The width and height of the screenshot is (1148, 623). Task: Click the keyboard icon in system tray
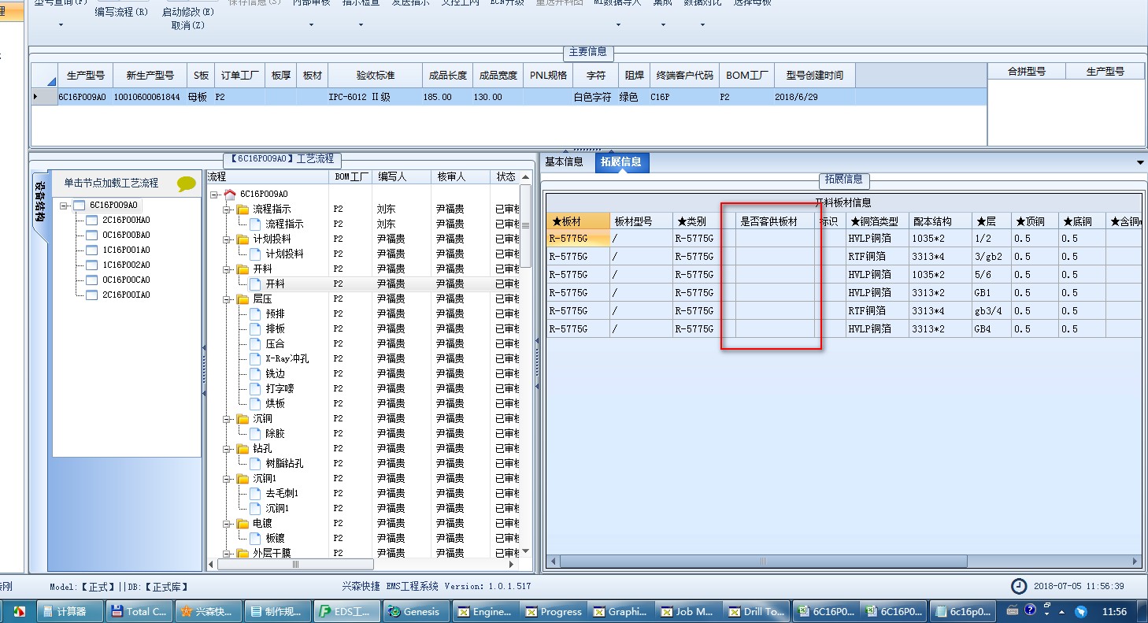coord(1013,610)
